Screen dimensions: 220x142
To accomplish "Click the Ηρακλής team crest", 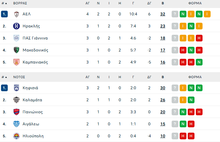I will [x=16, y=26].
